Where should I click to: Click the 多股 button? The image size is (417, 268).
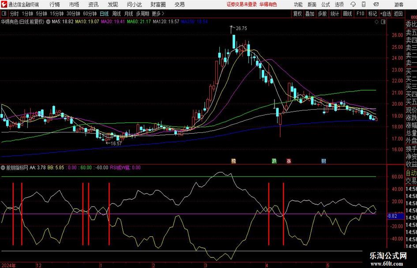(x=322, y=14)
